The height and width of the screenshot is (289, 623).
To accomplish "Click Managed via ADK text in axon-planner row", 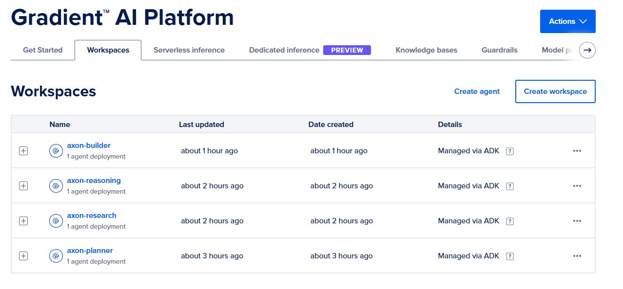I will point(468,256).
